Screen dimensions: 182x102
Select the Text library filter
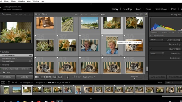pos(76,14)
